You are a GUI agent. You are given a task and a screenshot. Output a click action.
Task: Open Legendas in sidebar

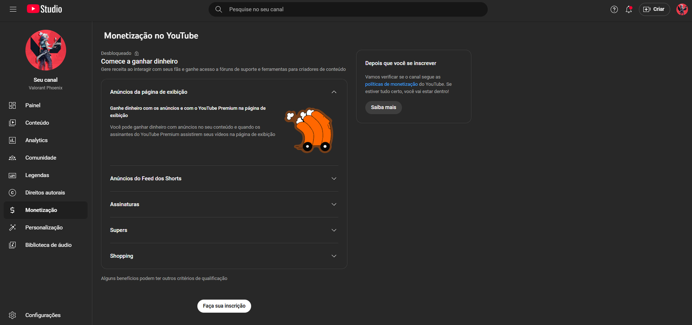pos(46,175)
